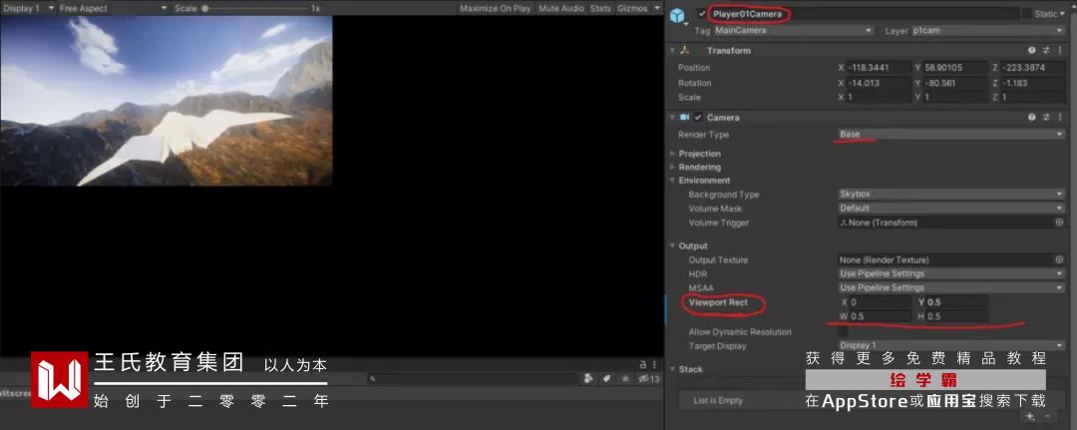This screenshot has width=1077, height=430.
Task: Open Volume Mask dropdown showing Default
Action: (x=951, y=209)
